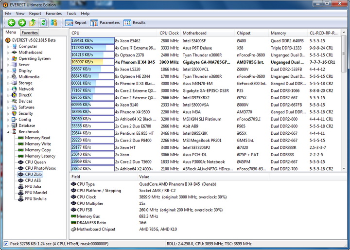Image resolution: width=350 pixels, height=250 pixels.
Task: Select FPU Julia benchmark icon
Action: coord(21,186)
